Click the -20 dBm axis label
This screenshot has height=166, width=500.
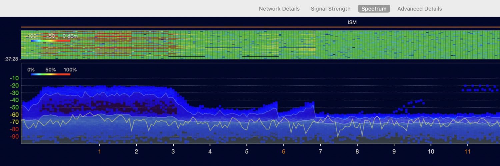(x=14, y=86)
